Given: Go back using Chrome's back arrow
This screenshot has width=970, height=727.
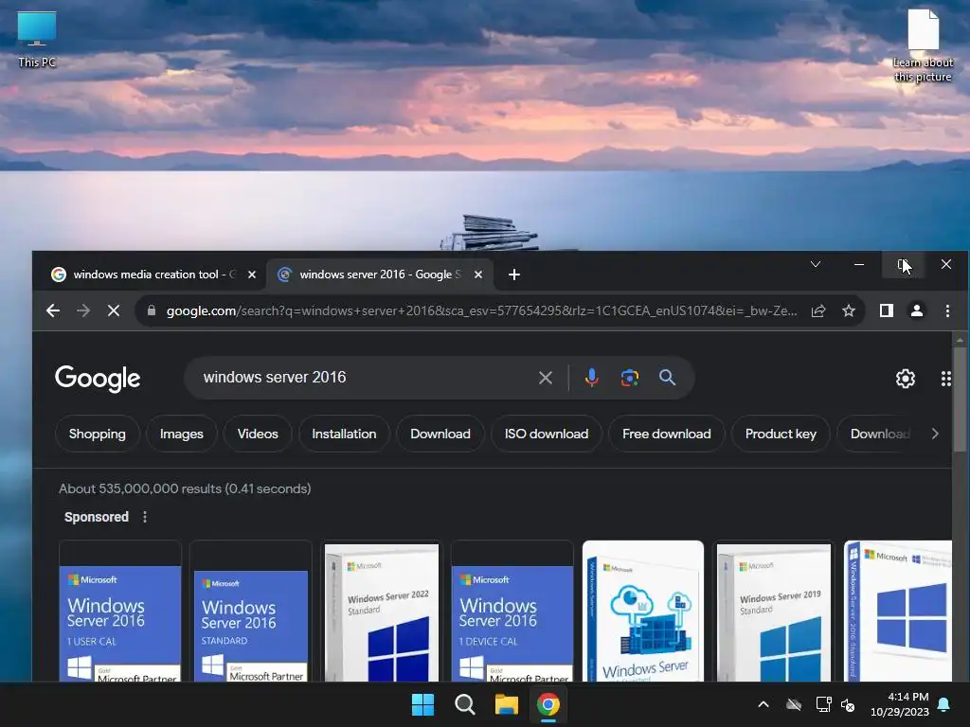Looking at the screenshot, I should [x=53, y=310].
